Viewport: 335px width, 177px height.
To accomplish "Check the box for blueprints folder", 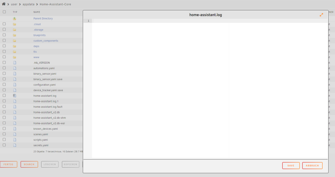I will (4, 35).
